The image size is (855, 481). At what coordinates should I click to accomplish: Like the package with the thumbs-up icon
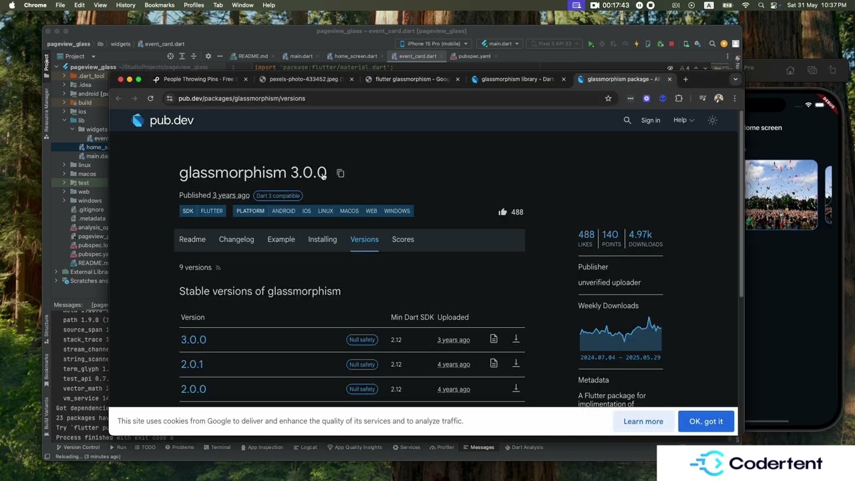pyautogui.click(x=502, y=212)
